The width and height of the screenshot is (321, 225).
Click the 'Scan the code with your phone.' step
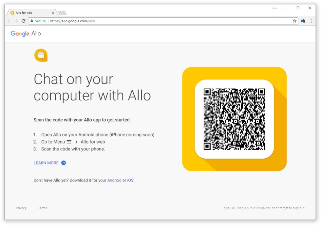tap(73, 149)
